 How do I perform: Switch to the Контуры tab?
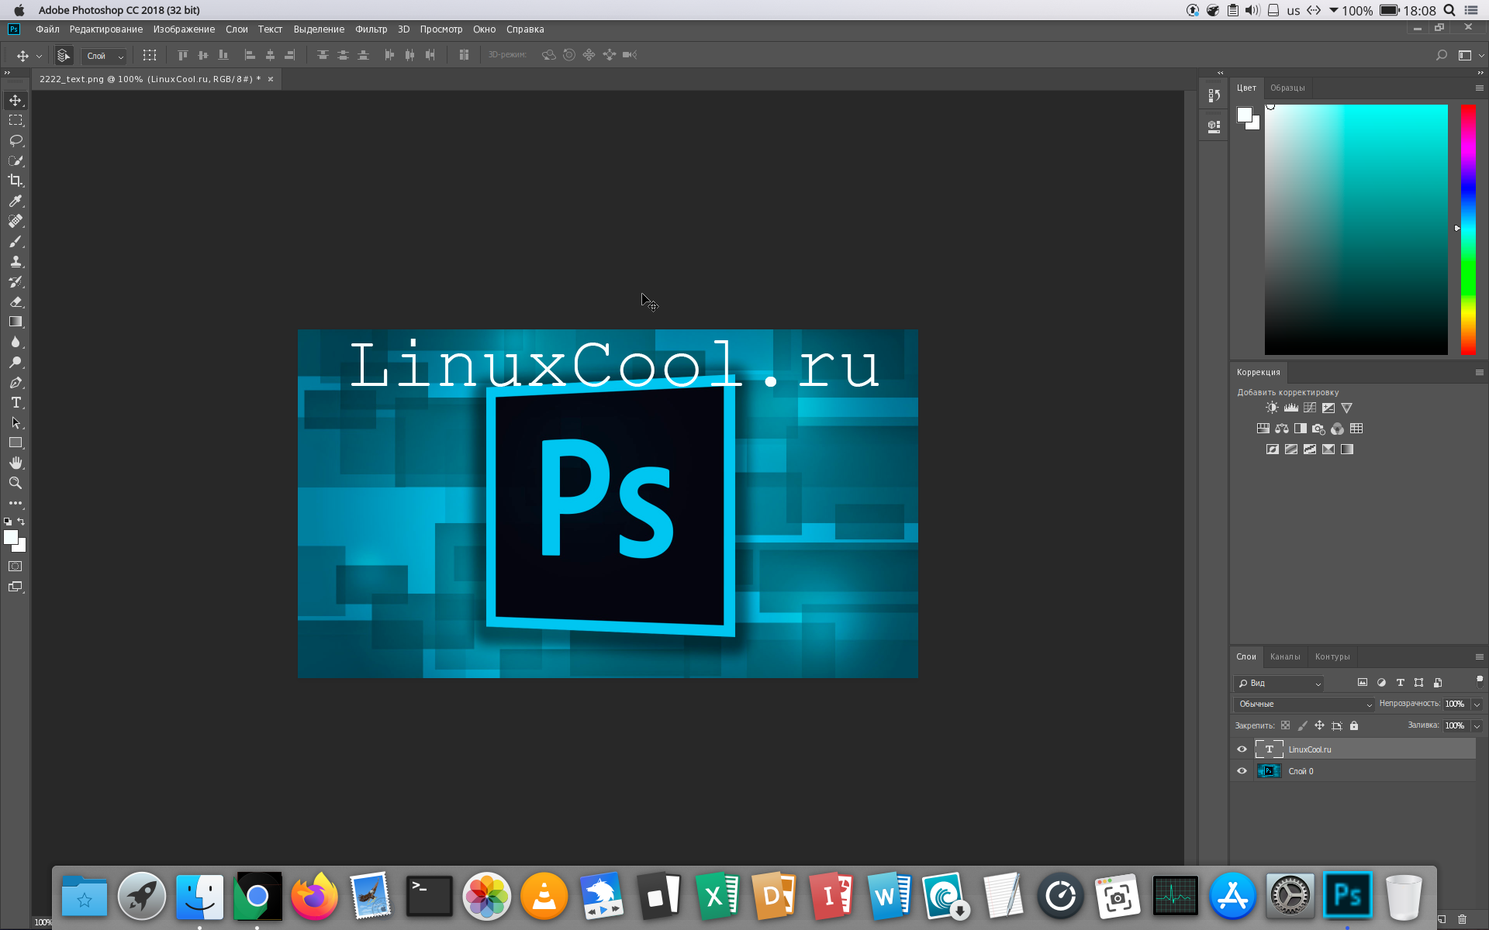coord(1332,656)
